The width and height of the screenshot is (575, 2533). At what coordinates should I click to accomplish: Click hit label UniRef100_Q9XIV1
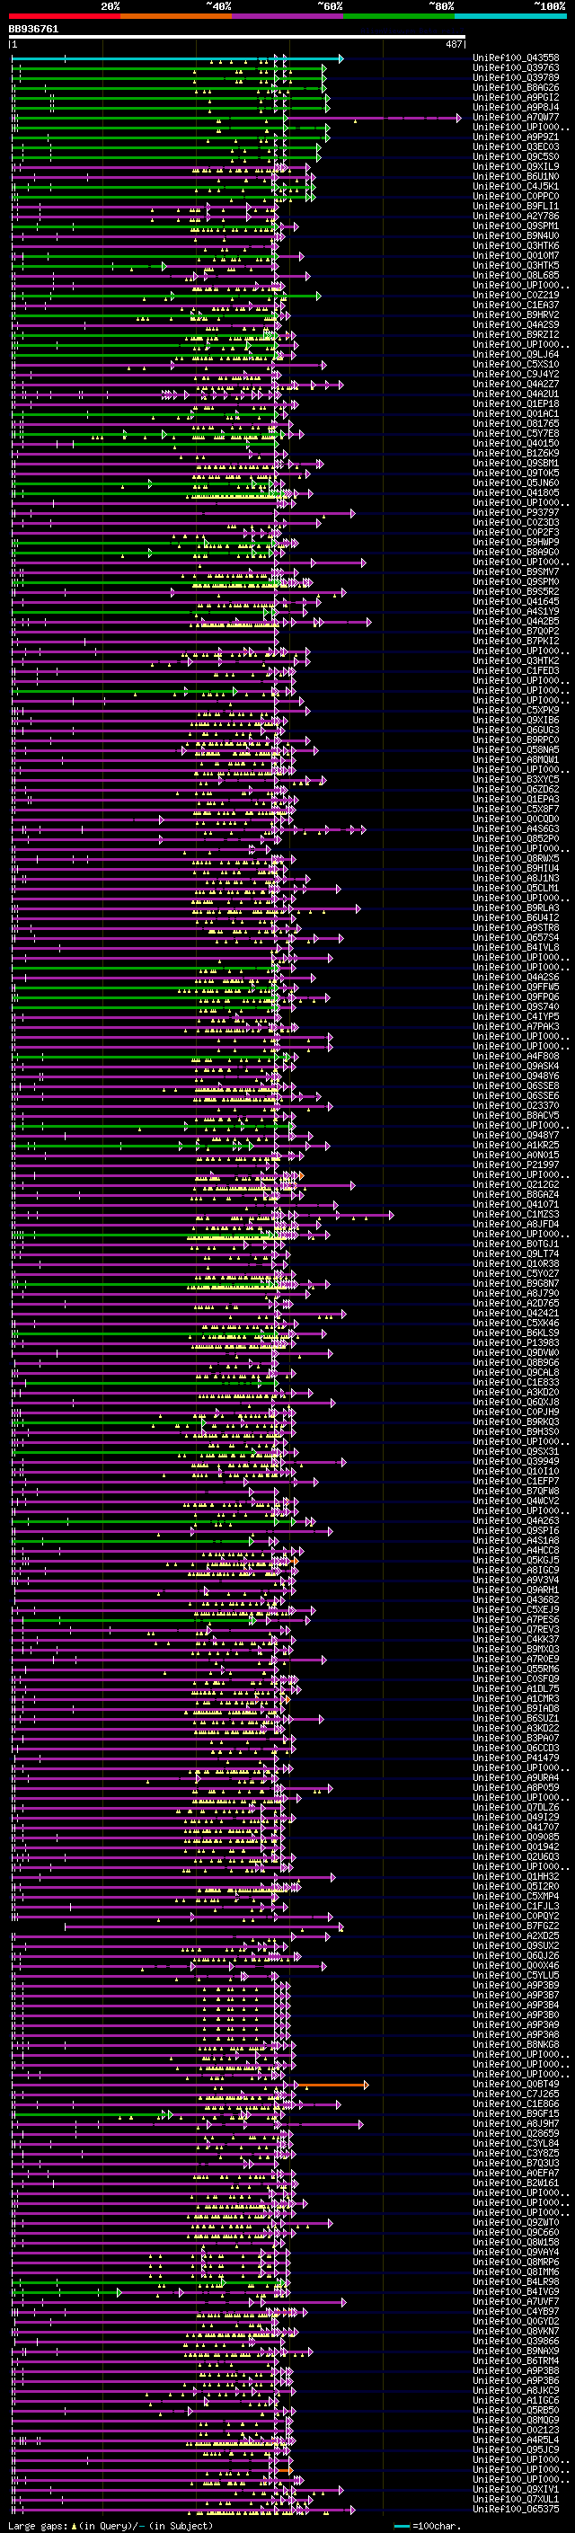coord(516,2489)
